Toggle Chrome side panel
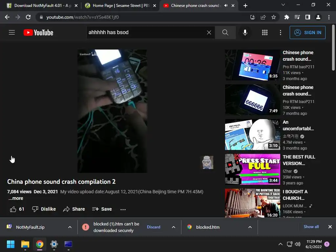The height and width of the screenshot is (252, 336). [x=308, y=17]
